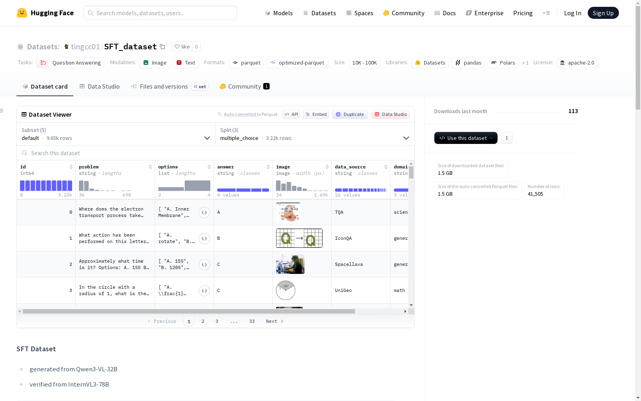Sort by the options column arrows
The image size is (641, 401).
(x=209, y=167)
